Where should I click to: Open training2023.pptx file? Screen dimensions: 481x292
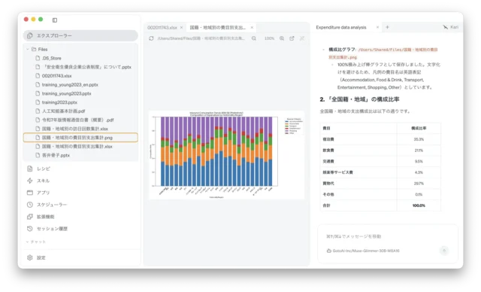(x=59, y=102)
